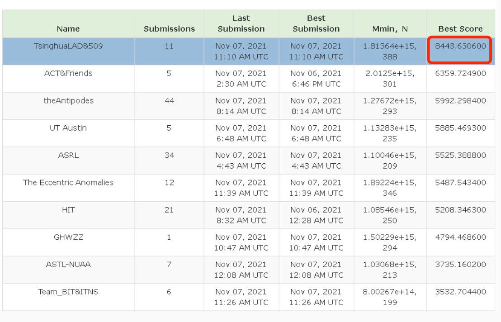This screenshot has height=322, width=501.
Task: Click the highlighted 8443.630600 best score
Action: (x=460, y=46)
